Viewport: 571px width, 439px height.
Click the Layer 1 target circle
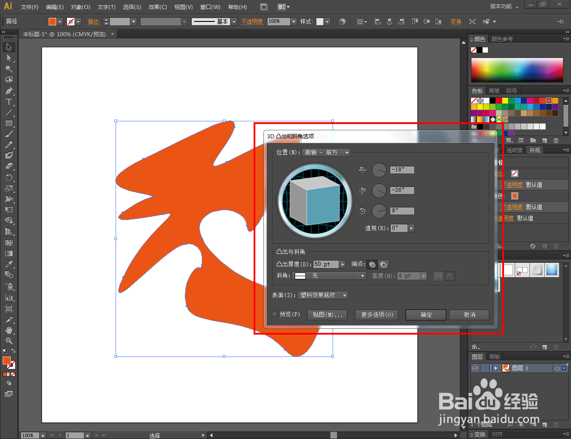pos(557,368)
